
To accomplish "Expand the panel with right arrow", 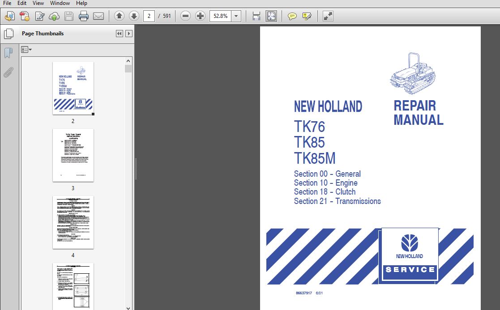I will [129, 34].
